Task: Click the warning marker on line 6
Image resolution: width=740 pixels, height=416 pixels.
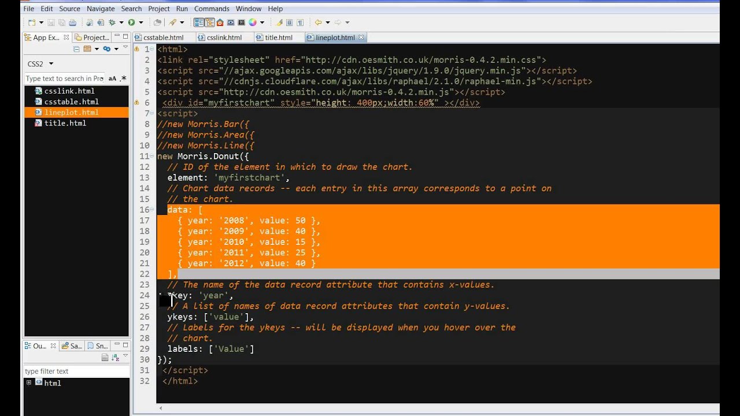Action: coord(137,102)
